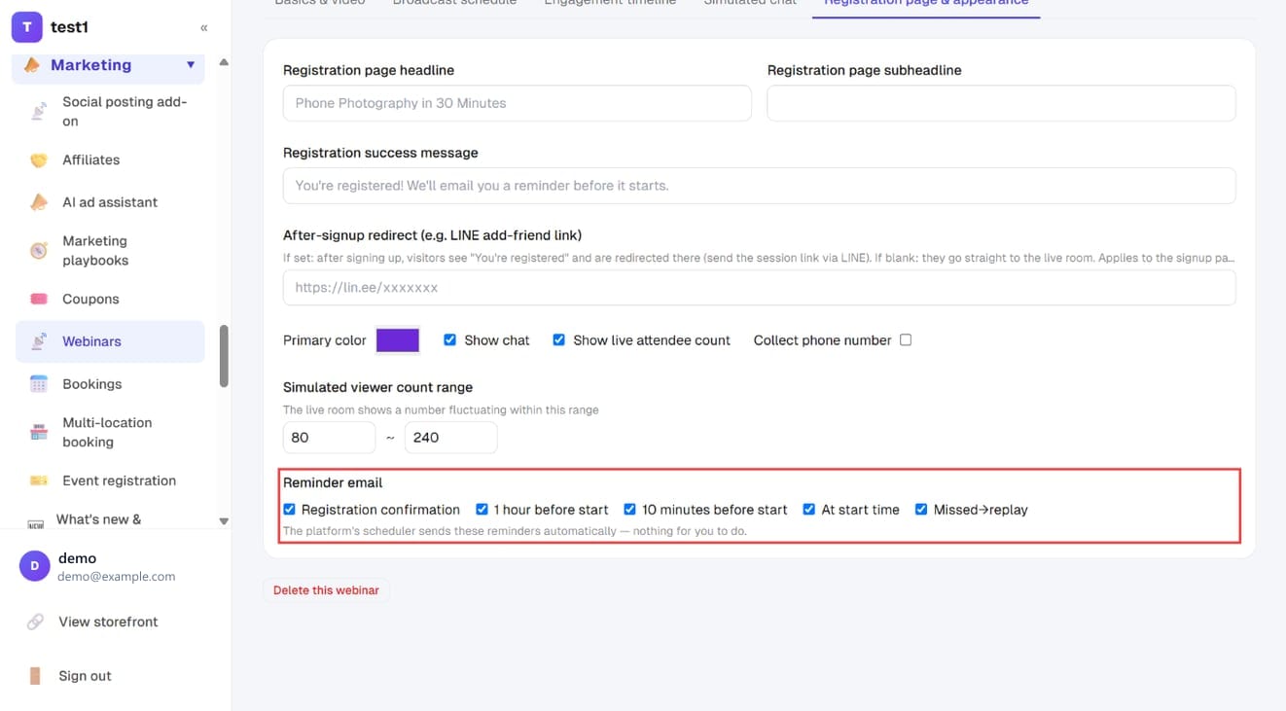This screenshot has width=1286, height=711.
Task: Focus the Registration page headline field
Action: (517, 103)
